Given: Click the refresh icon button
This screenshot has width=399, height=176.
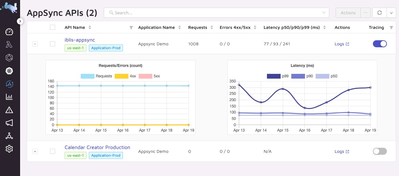Looking at the screenshot, I should click(379, 13).
